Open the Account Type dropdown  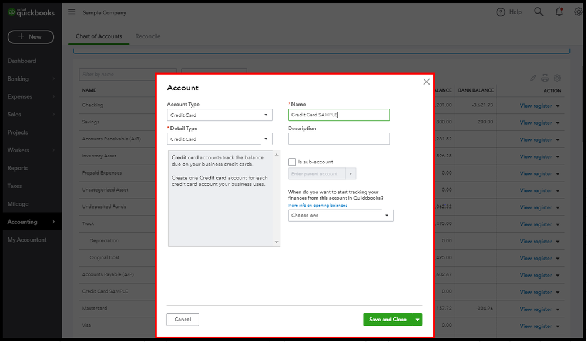click(220, 115)
